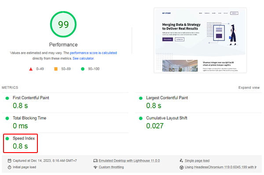Open the 'performance score is calculated' link
The height and width of the screenshot is (175, 264).
93,53
